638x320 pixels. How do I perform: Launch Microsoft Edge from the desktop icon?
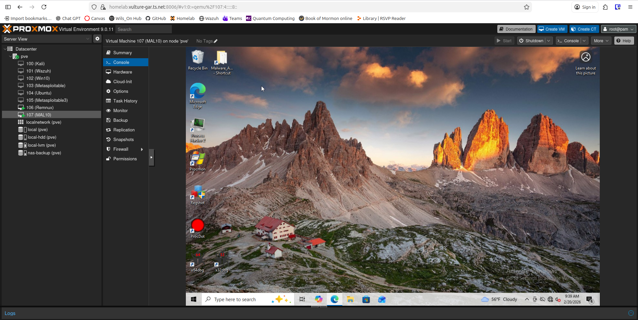[x=197, y=96]
